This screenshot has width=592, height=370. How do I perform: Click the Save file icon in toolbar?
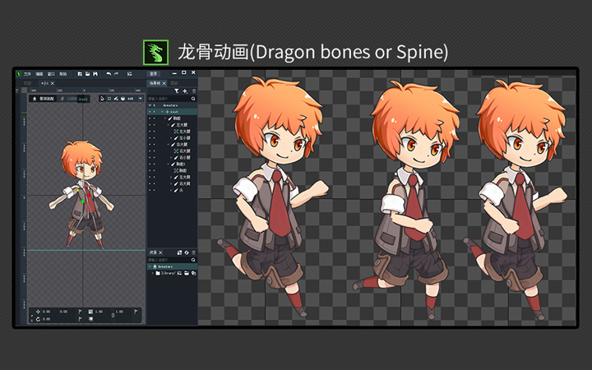click(96, 74)
